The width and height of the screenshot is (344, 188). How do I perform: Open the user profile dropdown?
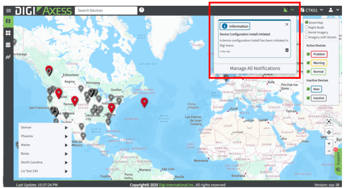coord(334,10)
